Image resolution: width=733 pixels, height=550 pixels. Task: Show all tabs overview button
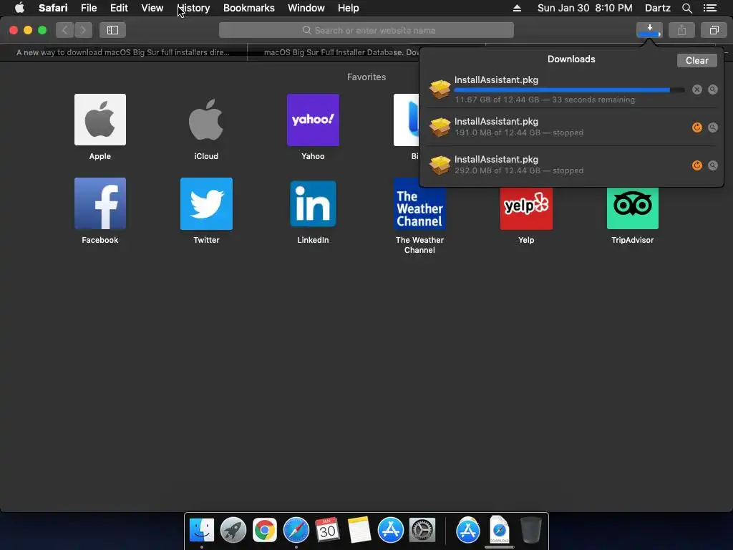[x=714, y=30]
